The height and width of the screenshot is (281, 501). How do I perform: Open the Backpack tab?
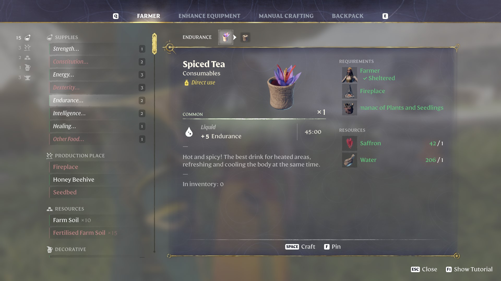pos(348,16)
